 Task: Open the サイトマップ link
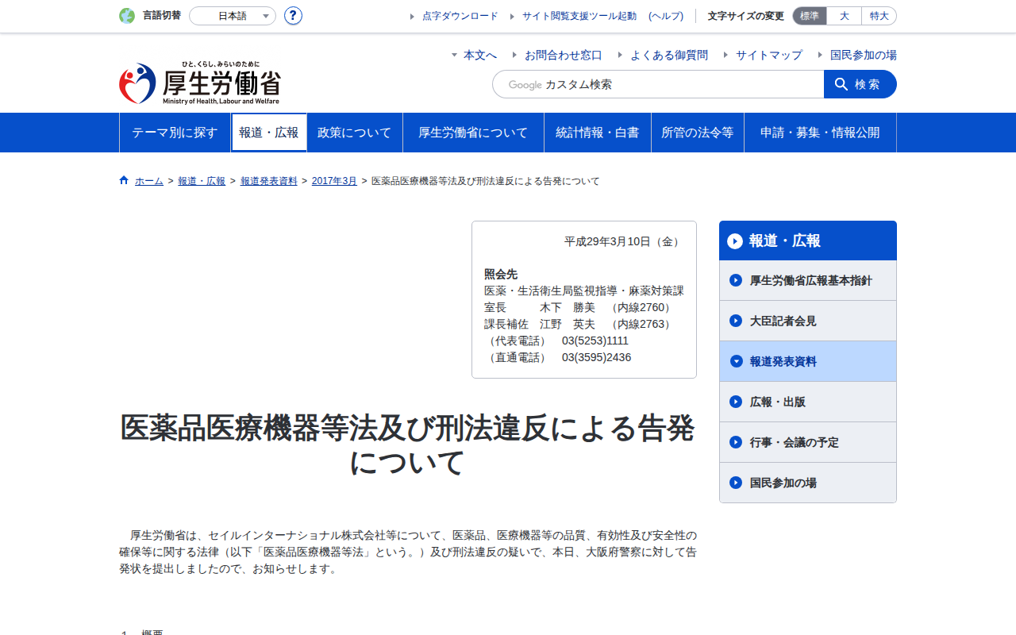pos(769,55)
